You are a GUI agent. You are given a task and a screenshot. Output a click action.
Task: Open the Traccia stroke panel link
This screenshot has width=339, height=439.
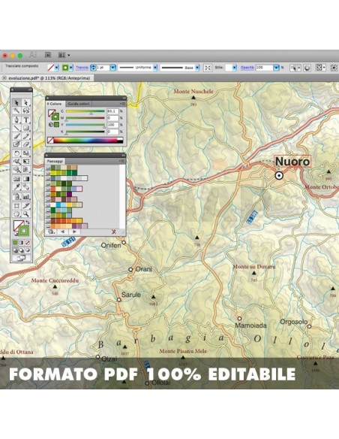click(82, 68)
